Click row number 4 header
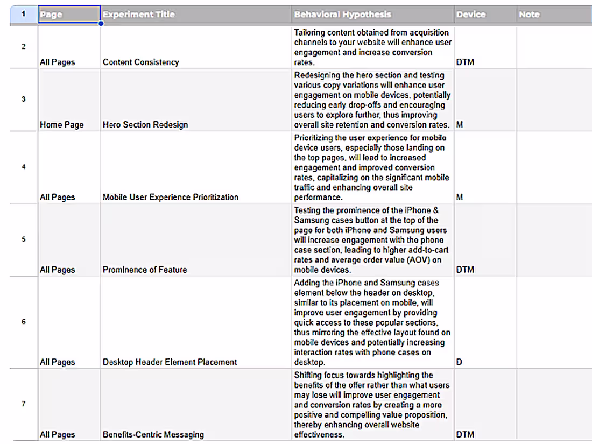Screen dimensions: 592x444 click(x=23, y=167)
